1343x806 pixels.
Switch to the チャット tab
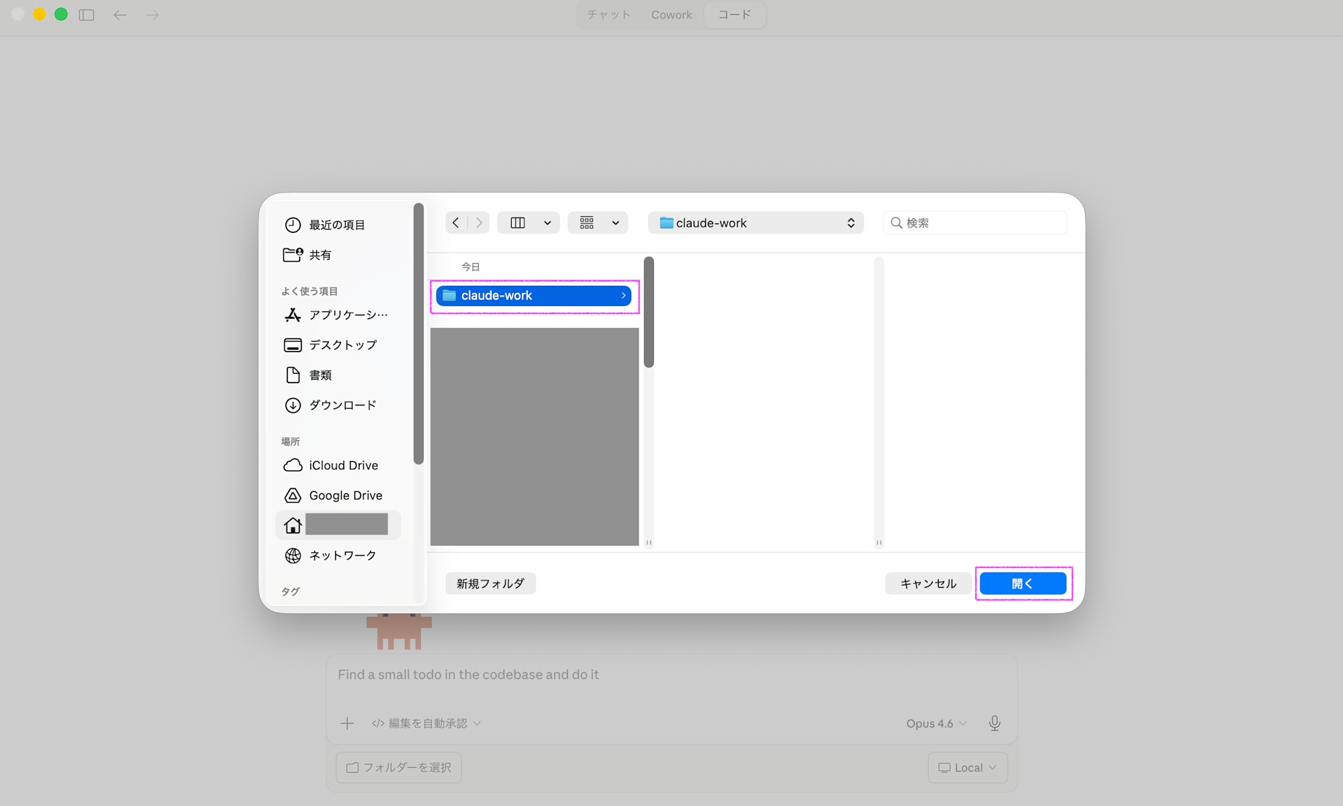tap(608, 15)
